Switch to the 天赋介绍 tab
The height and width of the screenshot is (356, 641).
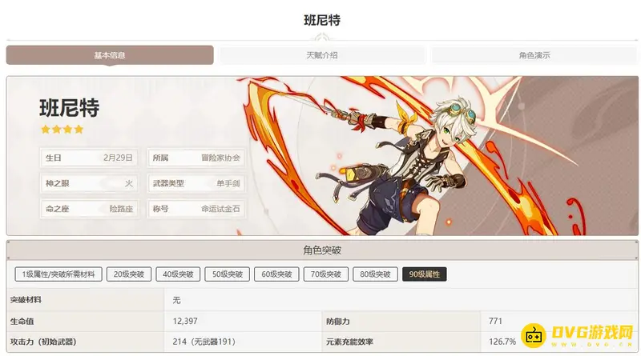pyautogui.click(x=322, y=55)
